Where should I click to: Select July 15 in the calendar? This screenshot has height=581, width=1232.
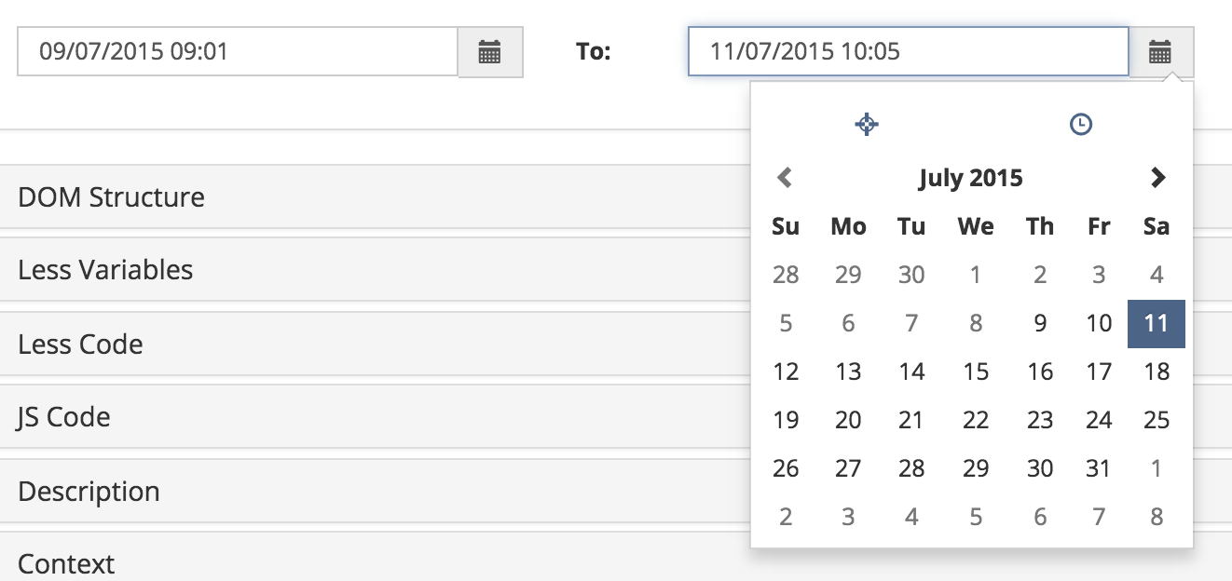click(976, 372)
